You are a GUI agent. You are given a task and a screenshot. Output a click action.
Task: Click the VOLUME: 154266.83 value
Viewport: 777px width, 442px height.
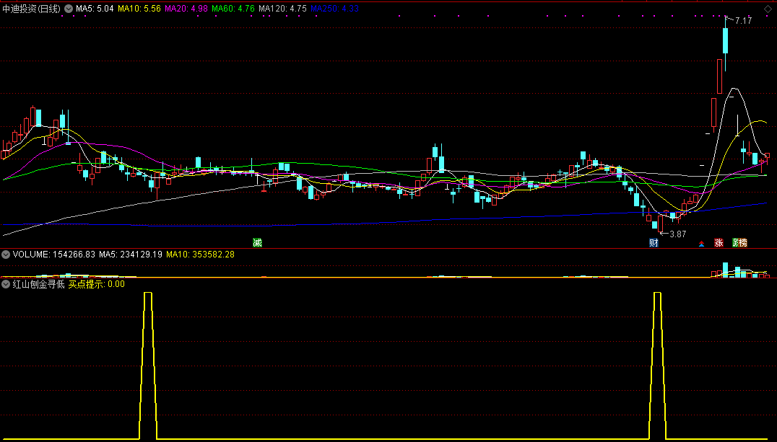[x=53, y=255]
